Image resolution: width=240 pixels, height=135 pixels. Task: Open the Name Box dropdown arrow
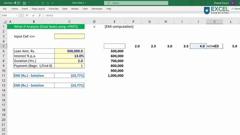pos(16,15)
